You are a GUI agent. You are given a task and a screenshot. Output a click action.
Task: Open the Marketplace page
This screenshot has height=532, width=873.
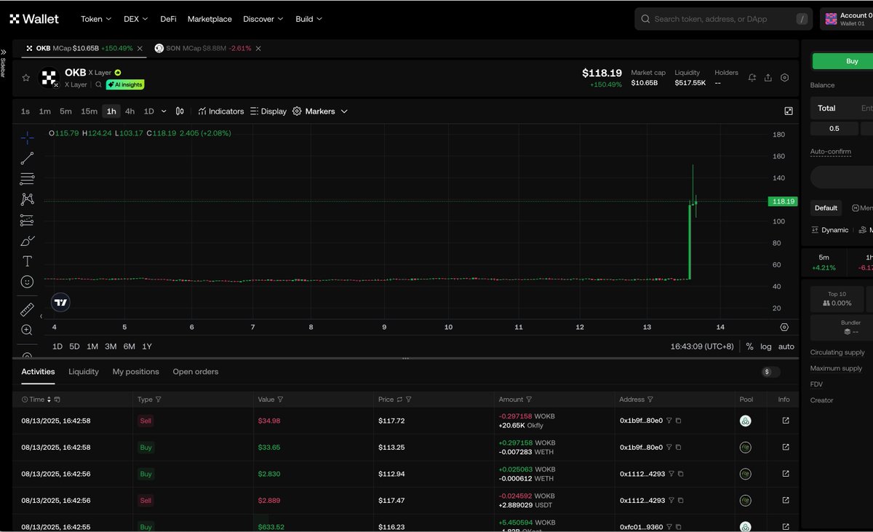click(210, 19)
